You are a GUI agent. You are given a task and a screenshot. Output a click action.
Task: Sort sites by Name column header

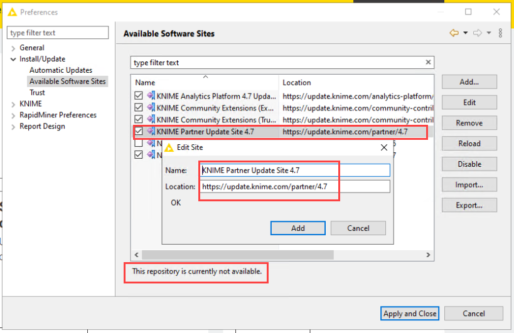tap(205, 83)
